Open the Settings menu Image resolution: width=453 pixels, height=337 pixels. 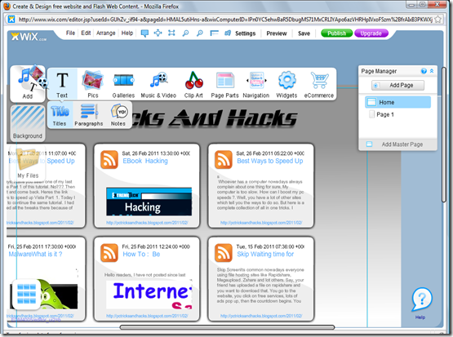[246, 33]
